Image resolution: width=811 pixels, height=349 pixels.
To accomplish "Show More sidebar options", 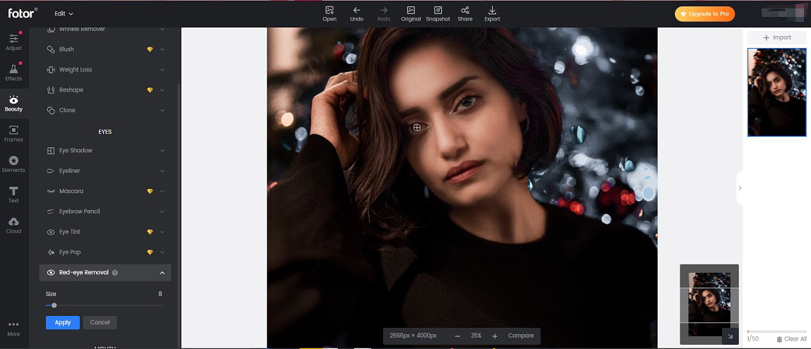I will click(x=14, y=329).
